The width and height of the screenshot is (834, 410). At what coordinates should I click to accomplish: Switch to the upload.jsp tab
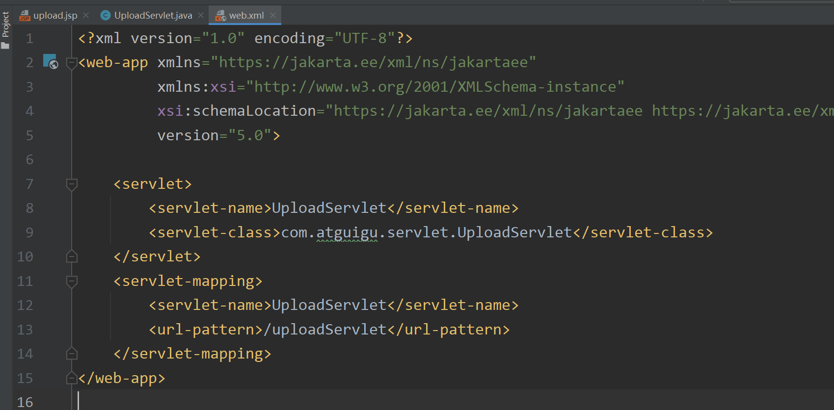(x=55, y=15)
